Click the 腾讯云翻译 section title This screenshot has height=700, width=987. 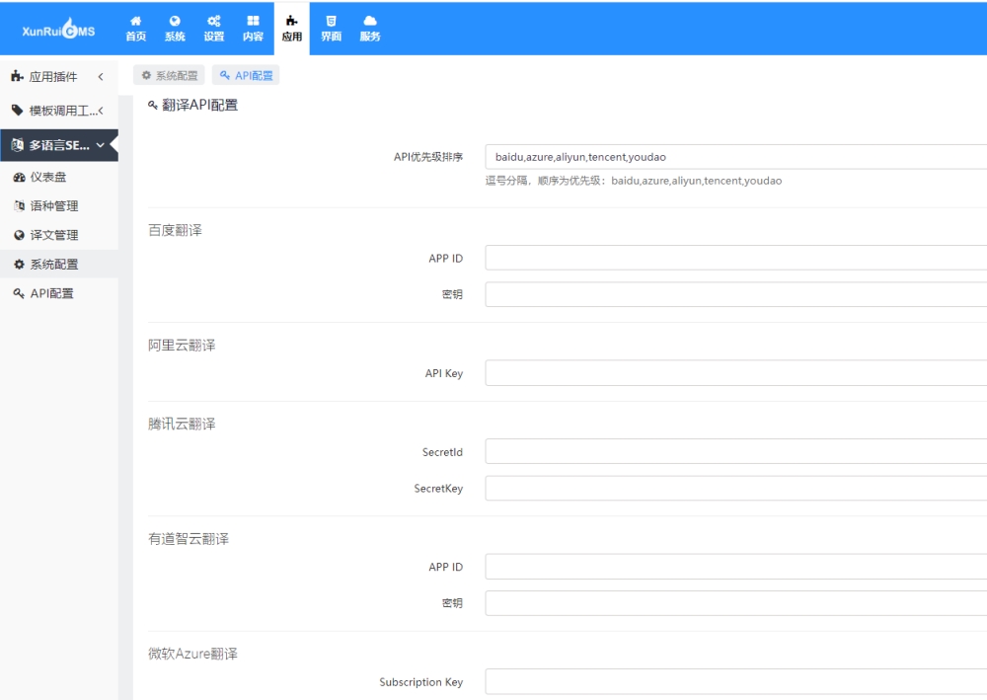[x=182, y=424]
